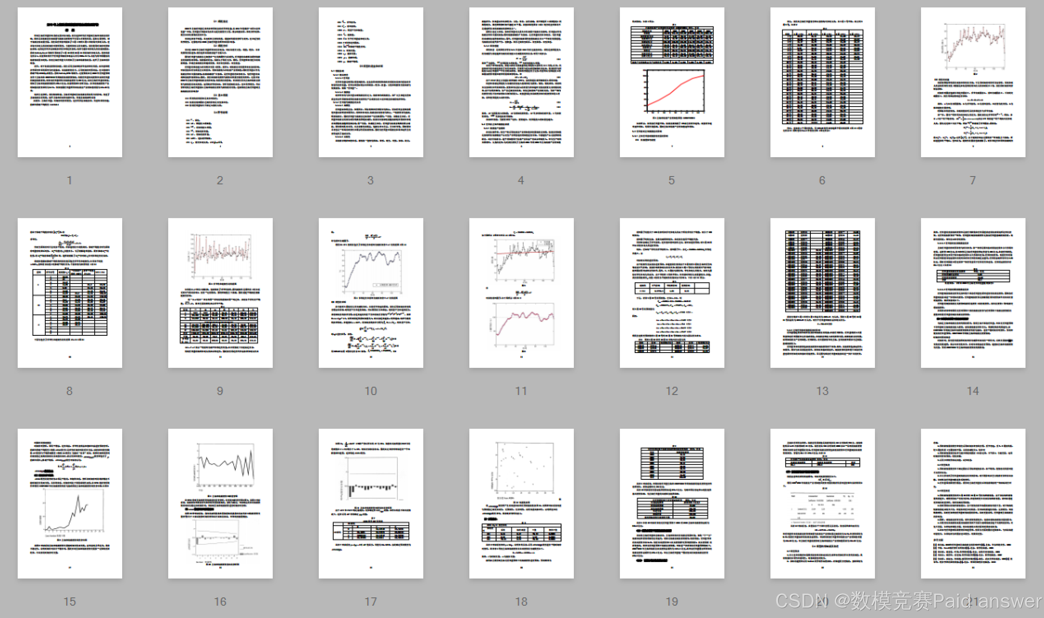This screenshot has height=618, width=1044.
Task: Click page number label 13
Action: tap(823, 391)
